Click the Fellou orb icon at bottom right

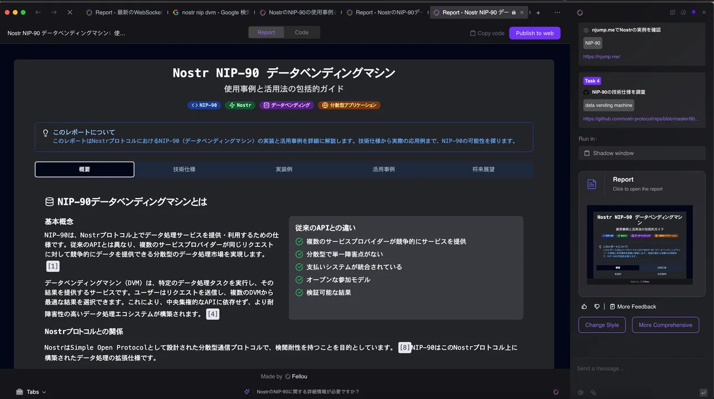(556, 392)
